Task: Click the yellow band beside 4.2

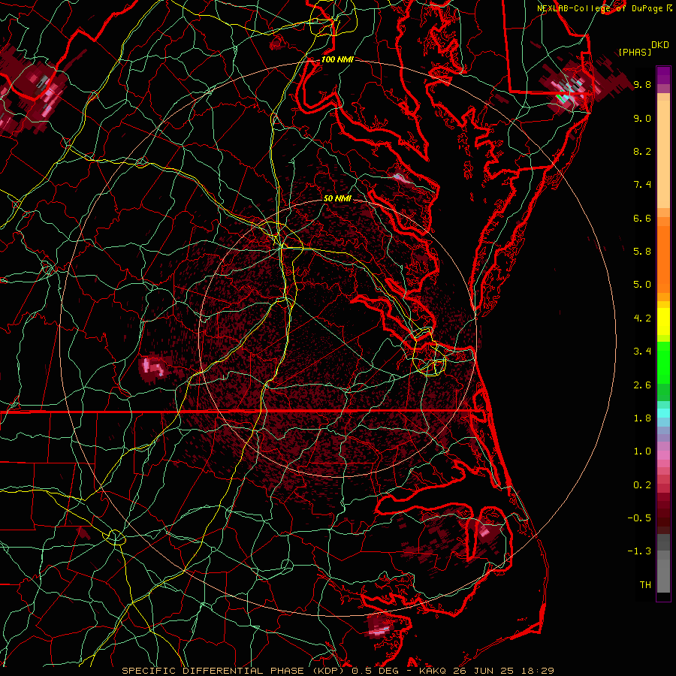Action: 663,321
